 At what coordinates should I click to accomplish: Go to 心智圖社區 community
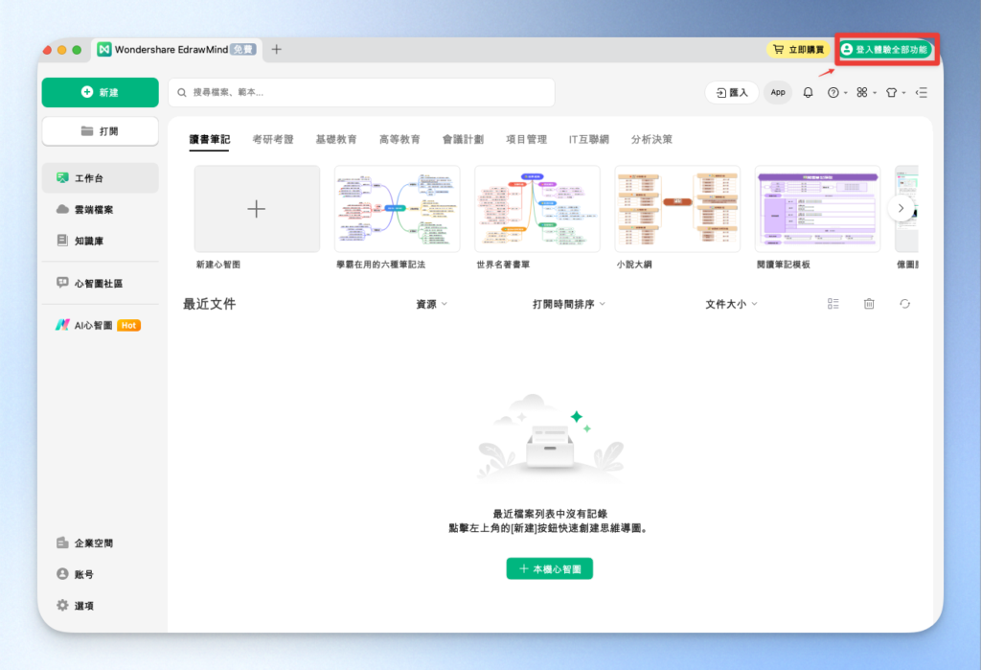pyautogui.click(x=100, y=283)
